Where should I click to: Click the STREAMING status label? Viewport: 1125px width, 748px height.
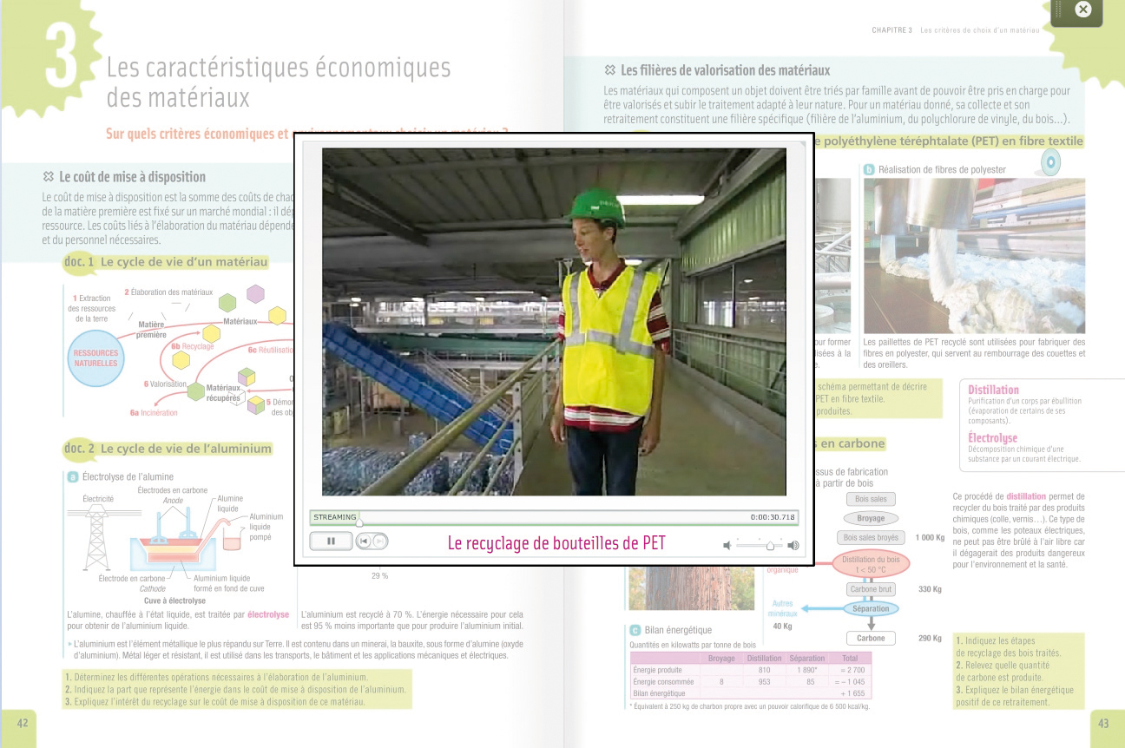(335, 517)
